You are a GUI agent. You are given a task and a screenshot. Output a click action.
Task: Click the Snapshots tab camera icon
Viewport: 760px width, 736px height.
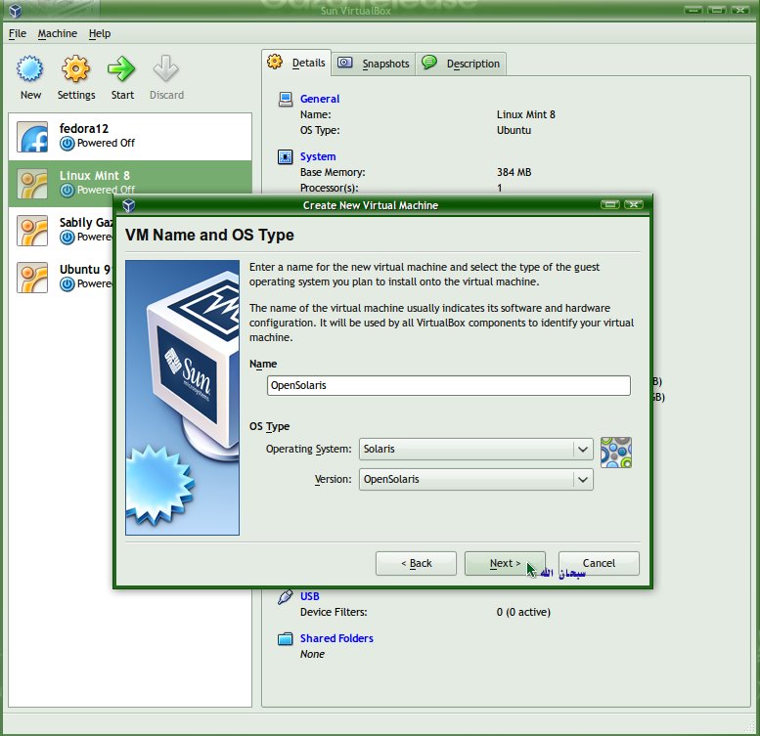(x=344, y=62)
